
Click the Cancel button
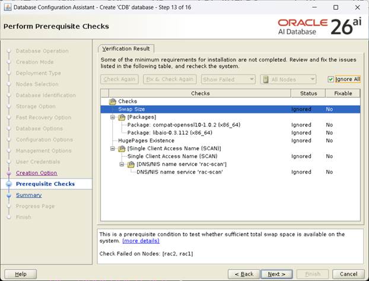pyautogui.click(x=348, y=274)
